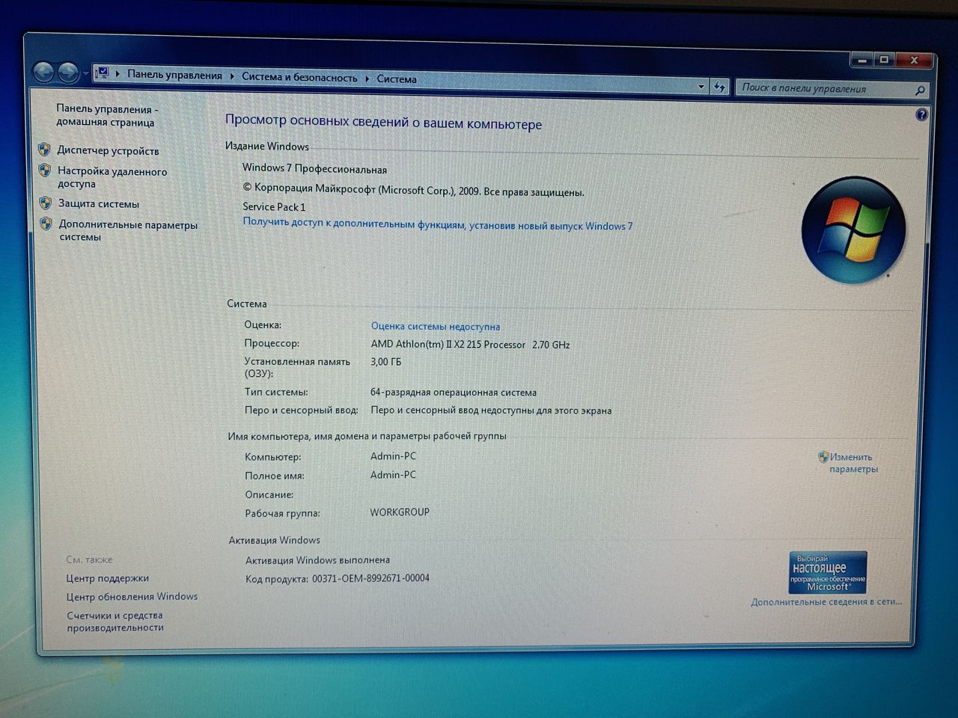Open 'Дополнительные сведения в сети...' link

click(826, 601)
